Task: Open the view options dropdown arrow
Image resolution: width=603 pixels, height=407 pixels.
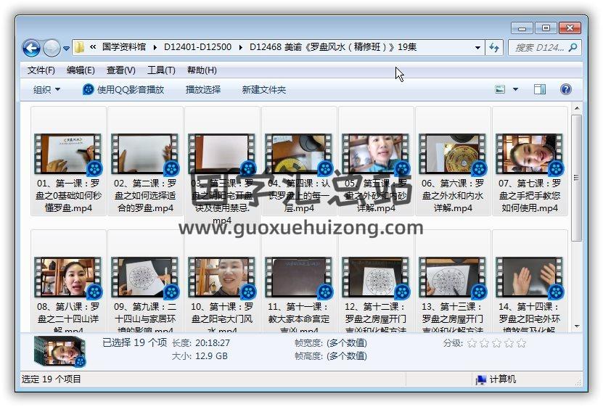Action: (x=516, y=89)
